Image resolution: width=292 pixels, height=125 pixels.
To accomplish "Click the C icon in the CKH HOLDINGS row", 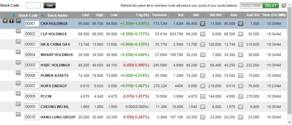I will click(18, 21).
